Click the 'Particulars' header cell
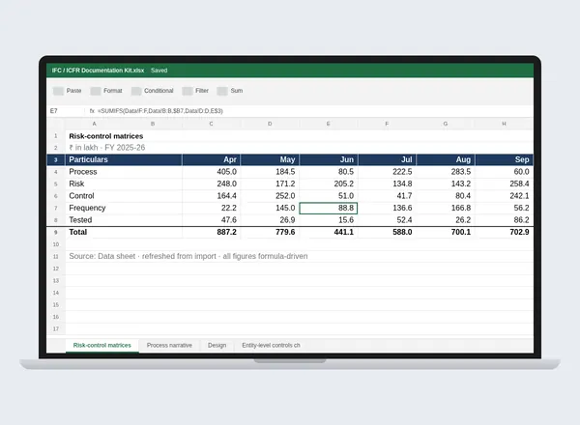The image size is (580, 425). [x=124, y=159]
